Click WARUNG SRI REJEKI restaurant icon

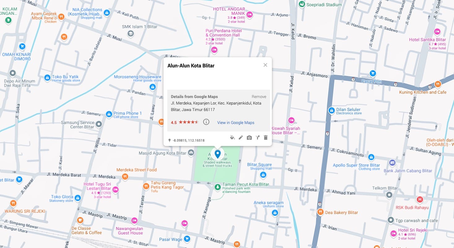[13, 203]
